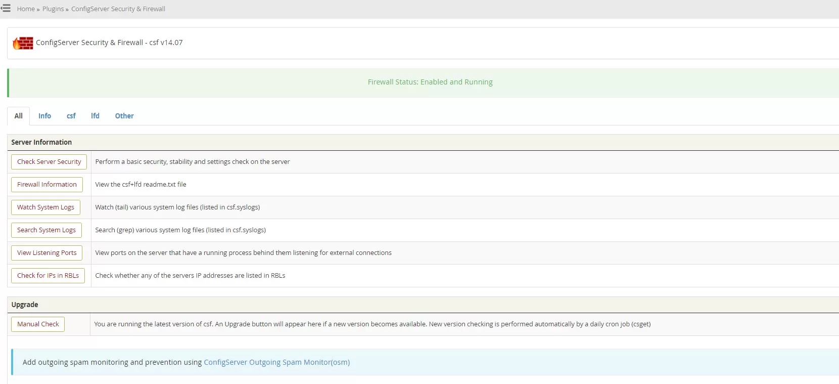Open Firewall Information readme

coord(47,185)
